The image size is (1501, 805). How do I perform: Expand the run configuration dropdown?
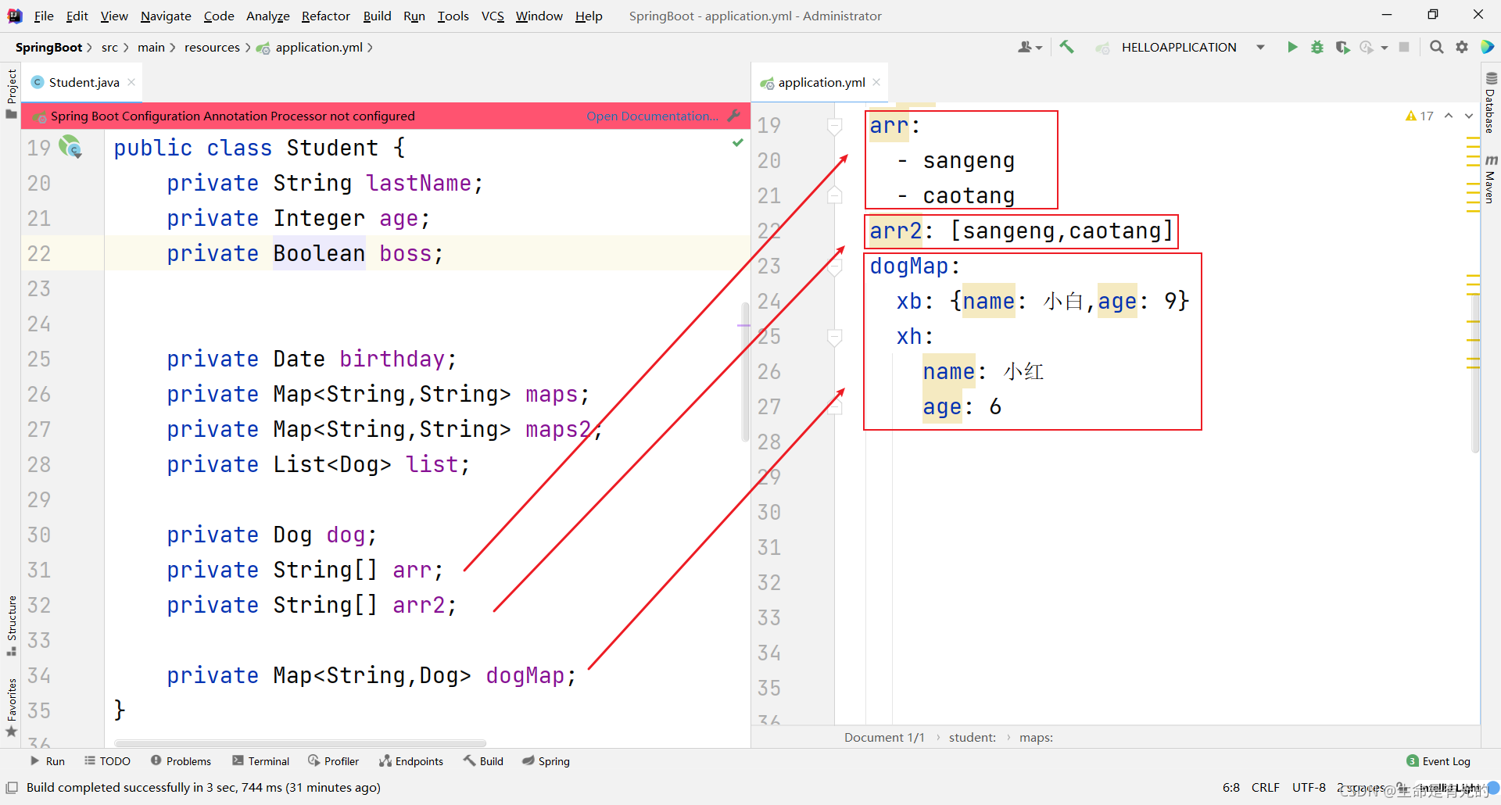coord(1260,48)
